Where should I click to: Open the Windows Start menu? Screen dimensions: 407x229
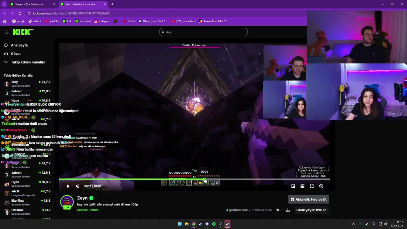tap(180, 224)
